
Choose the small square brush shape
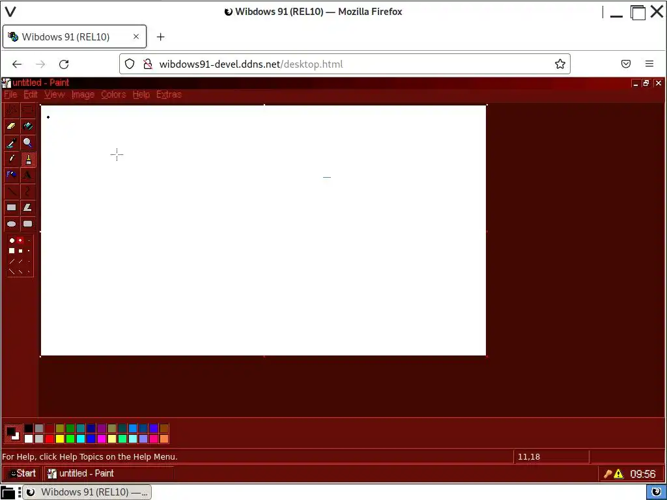(29, 251)
